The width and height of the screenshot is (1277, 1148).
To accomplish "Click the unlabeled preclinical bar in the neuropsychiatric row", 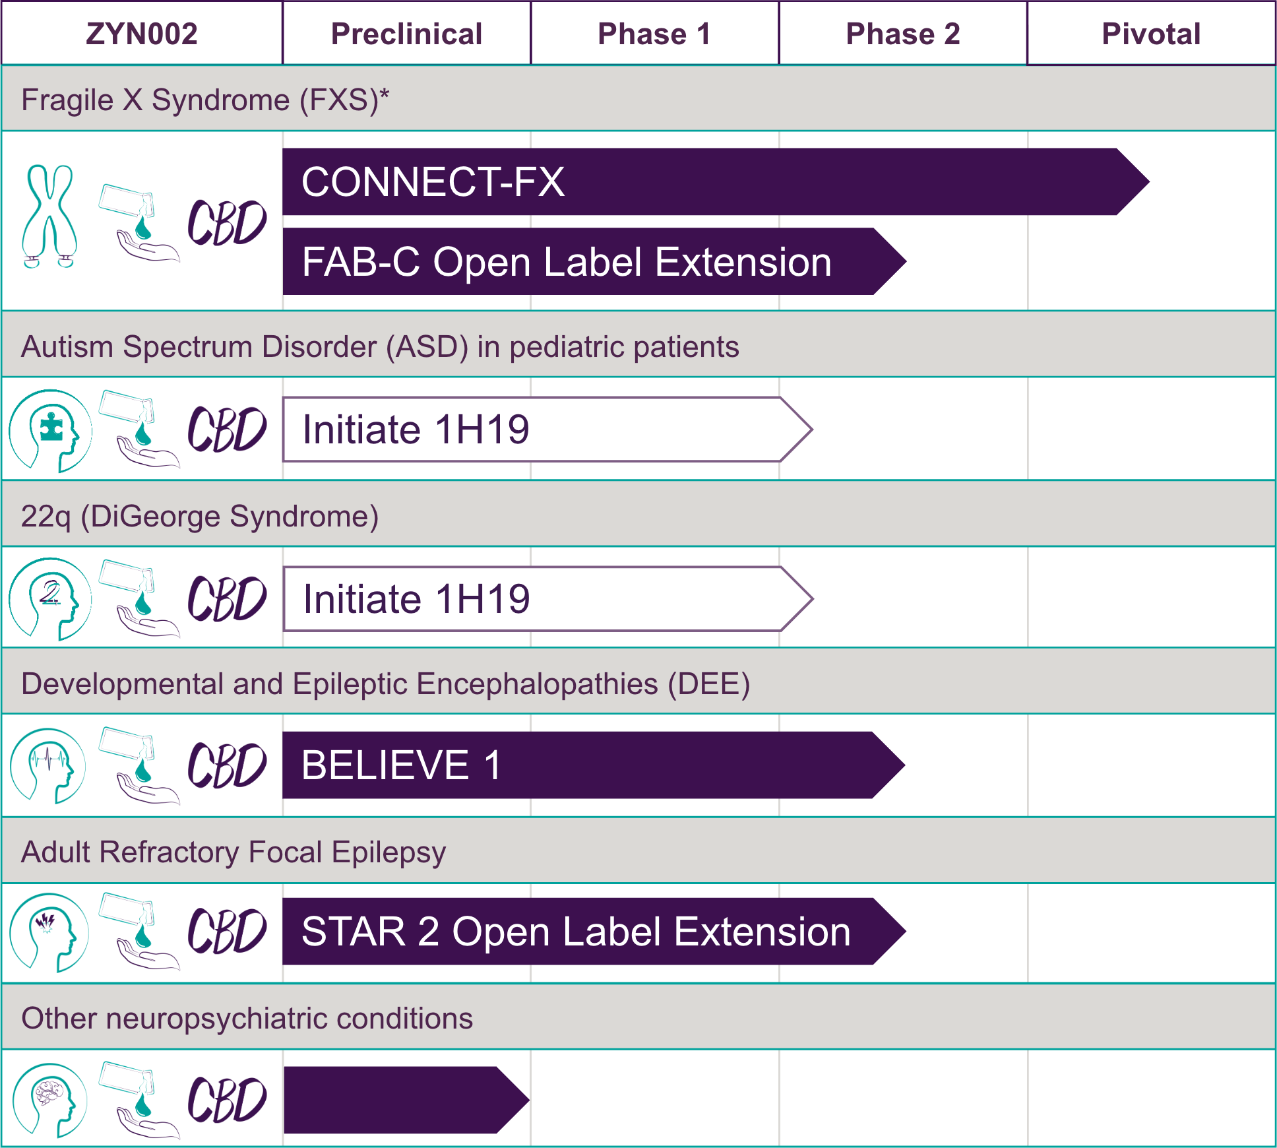I will [406, 1100].
